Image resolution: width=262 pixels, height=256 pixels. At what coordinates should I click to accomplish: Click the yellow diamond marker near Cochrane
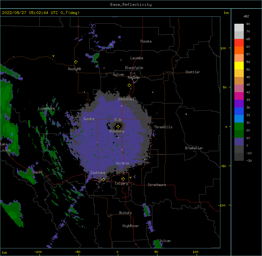click(103, 180)
